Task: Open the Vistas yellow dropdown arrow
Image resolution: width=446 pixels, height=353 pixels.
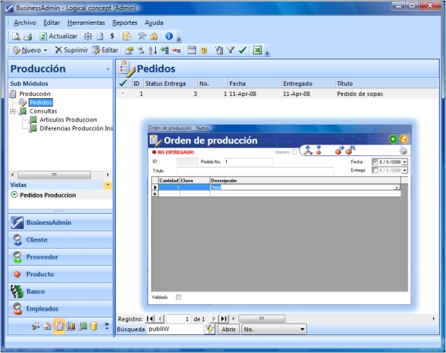Action: (108, 185)
